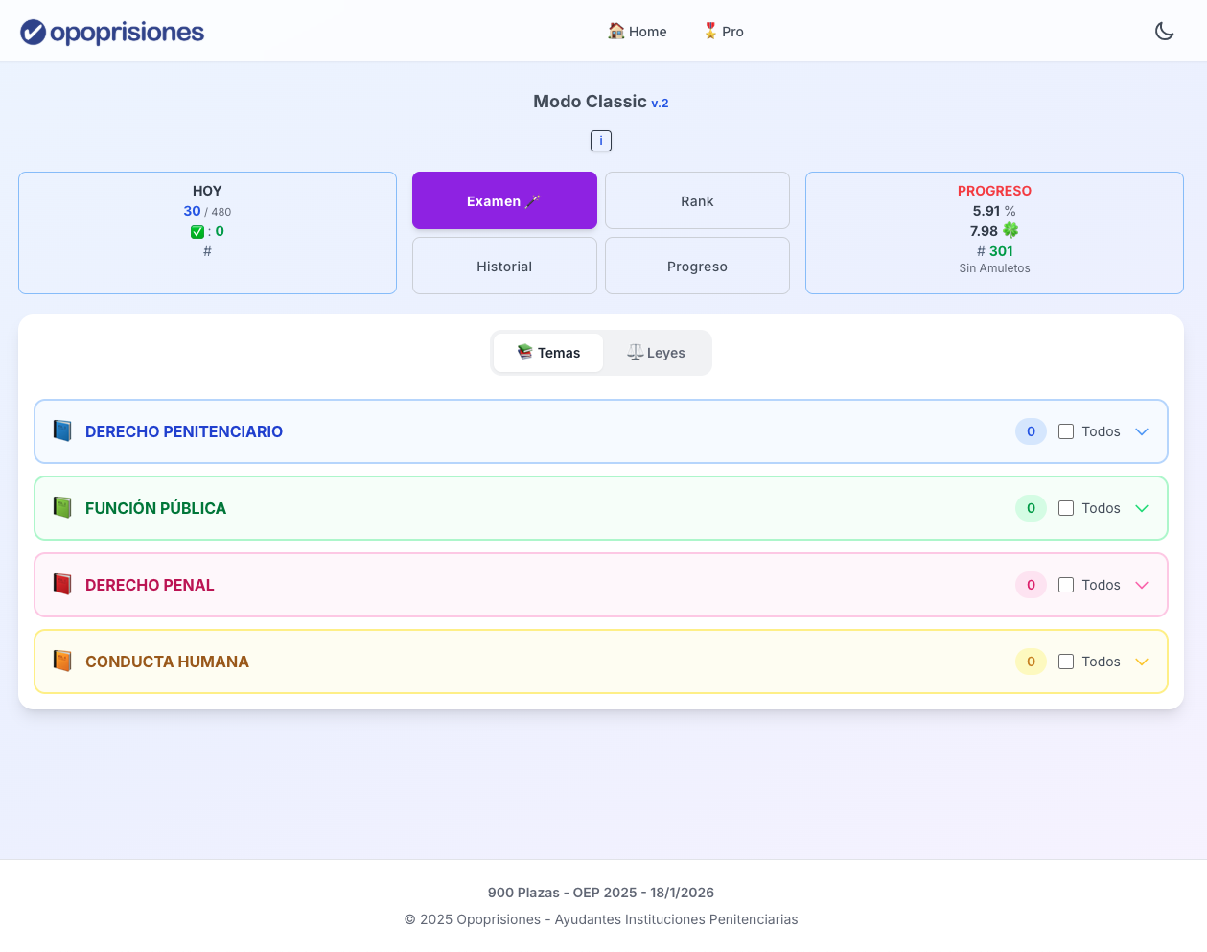Image resolution: width=1207 pixels, height=952 pixels.
Task: Select the Temas tab
Action: click(548, 353)
